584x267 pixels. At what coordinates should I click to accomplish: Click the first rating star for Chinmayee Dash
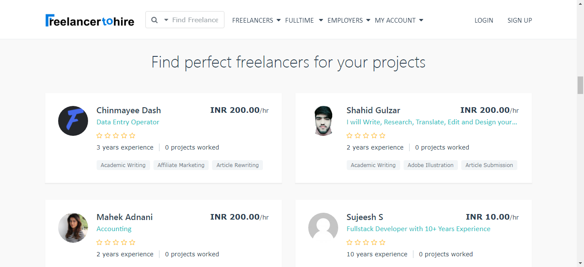[x=99, y=136]
